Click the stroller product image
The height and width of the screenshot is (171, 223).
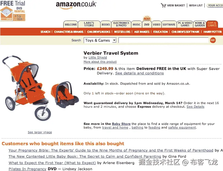point(41,88)
